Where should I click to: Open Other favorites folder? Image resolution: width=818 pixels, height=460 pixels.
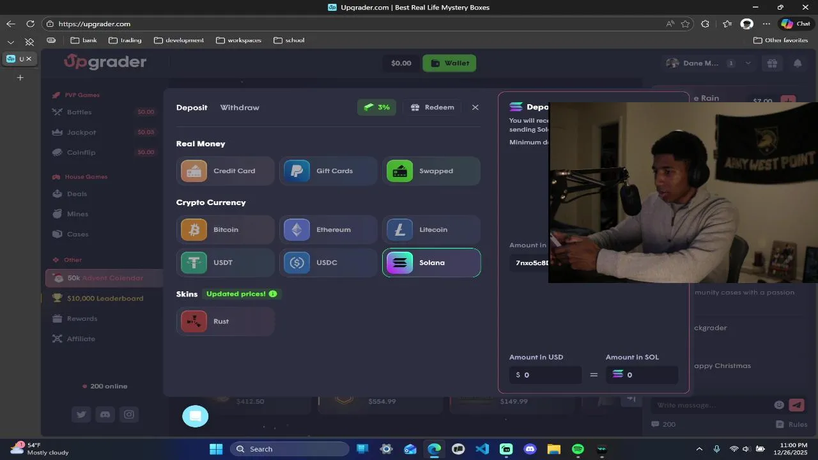780,40
